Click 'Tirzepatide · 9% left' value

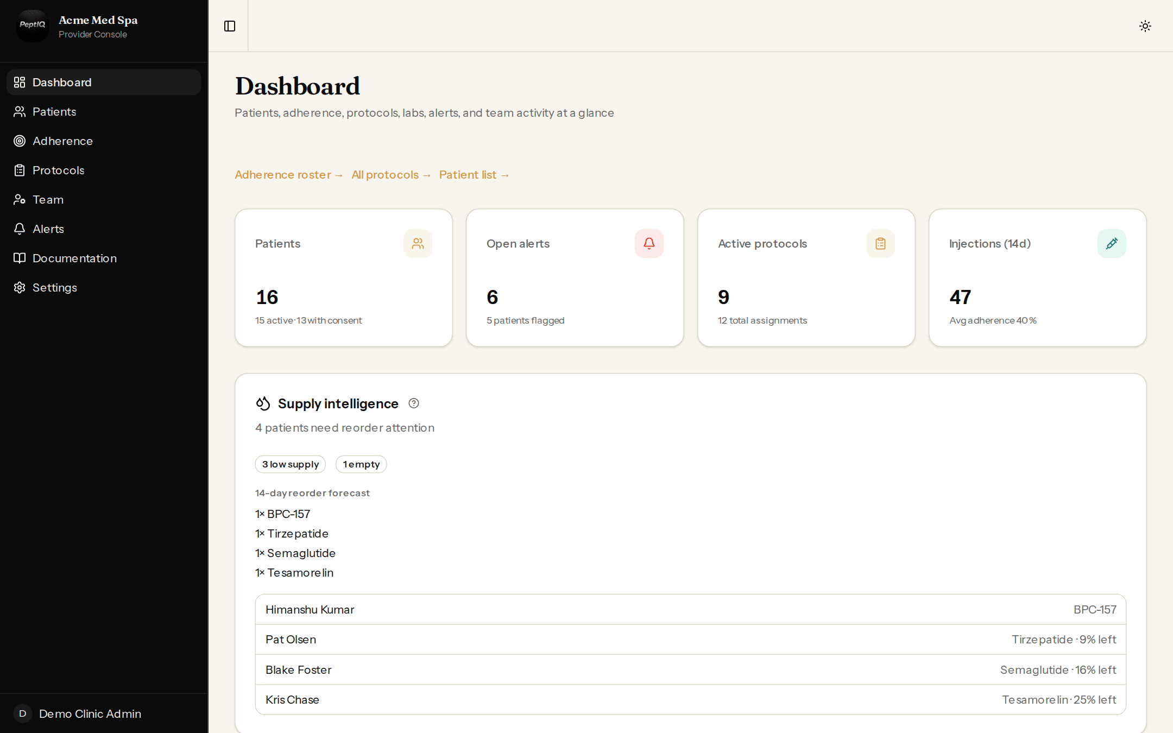tap(1064, 639)
